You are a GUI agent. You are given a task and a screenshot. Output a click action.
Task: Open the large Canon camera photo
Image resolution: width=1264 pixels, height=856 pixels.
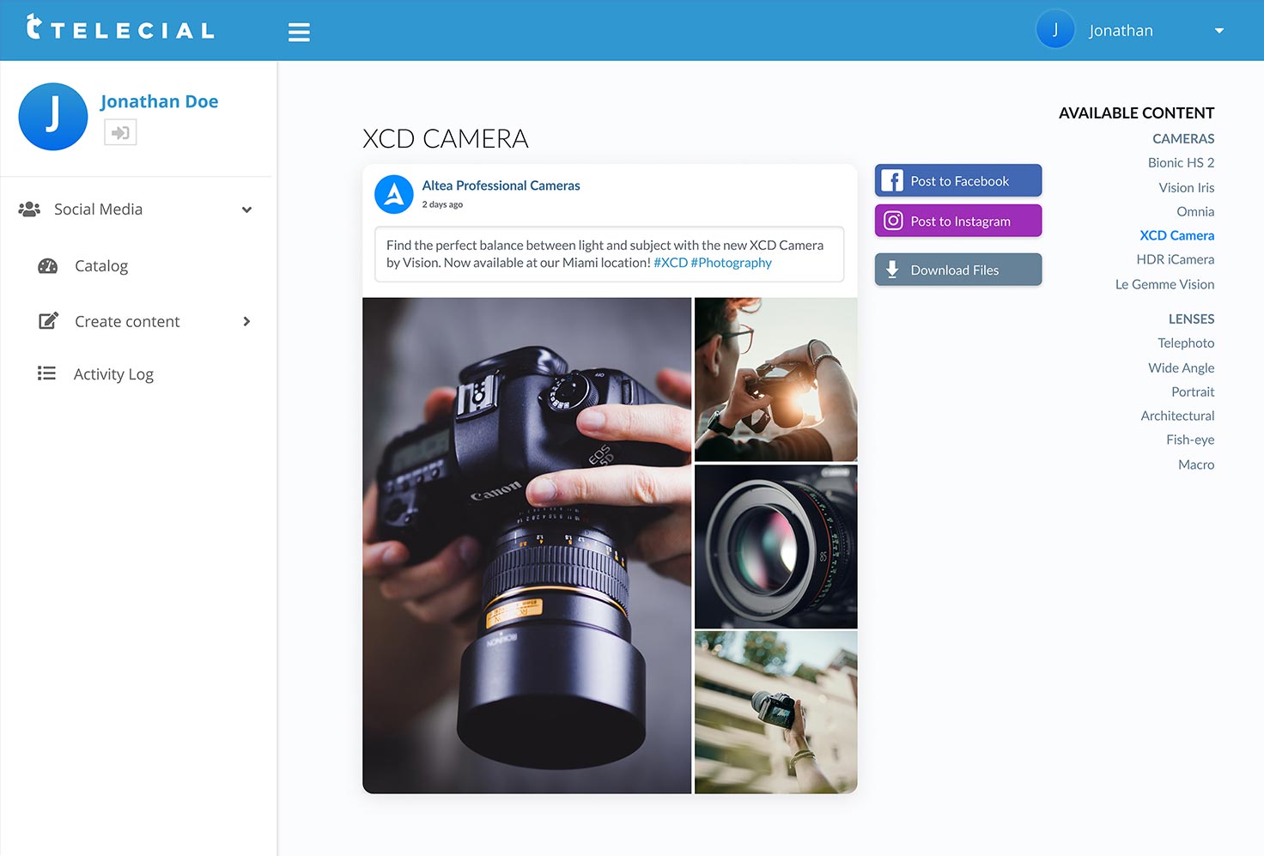click(526, 545)
